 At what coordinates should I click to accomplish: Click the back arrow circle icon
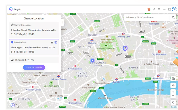tap(13, 105)
